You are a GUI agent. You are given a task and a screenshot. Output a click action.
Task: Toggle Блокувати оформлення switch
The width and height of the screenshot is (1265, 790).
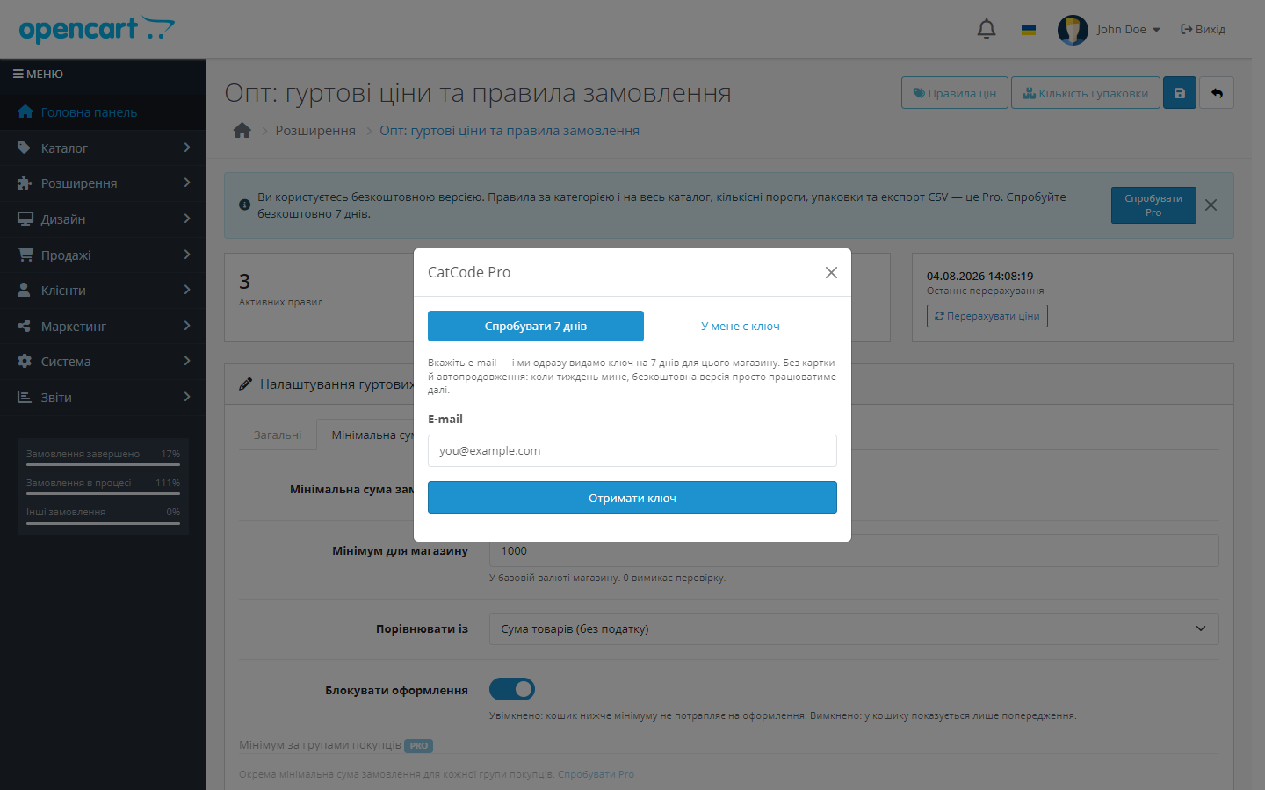512,689
